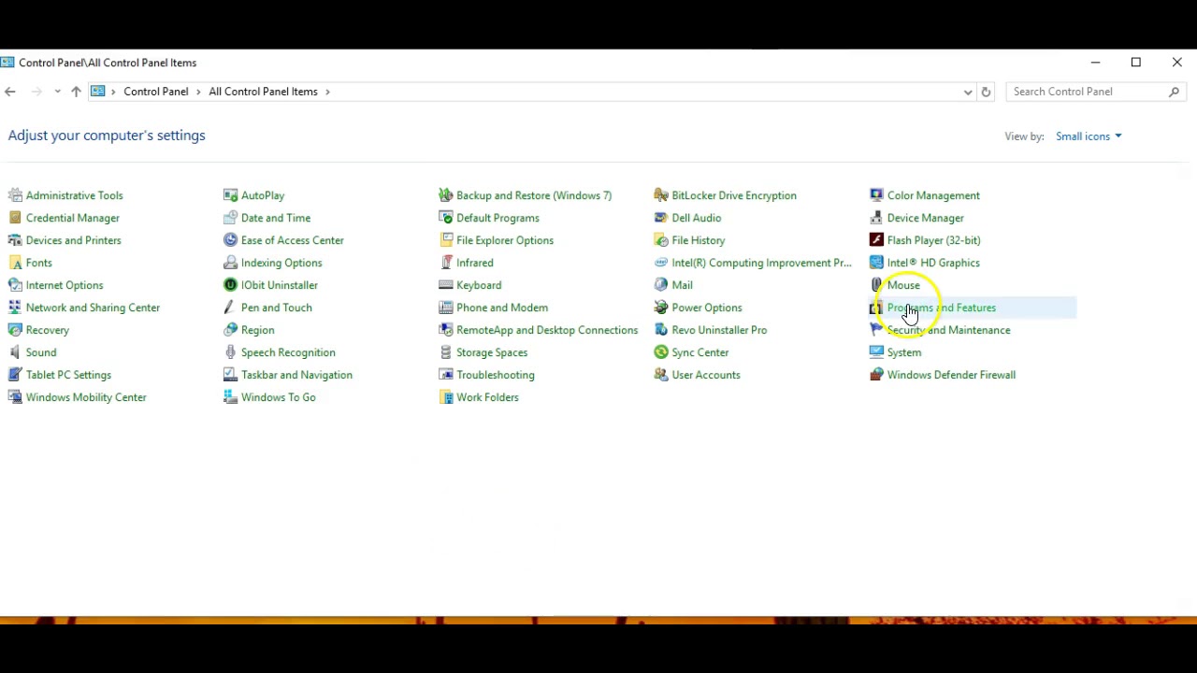Open Mail settings
Screen dimensions: 1197x673
pos(683,285)
